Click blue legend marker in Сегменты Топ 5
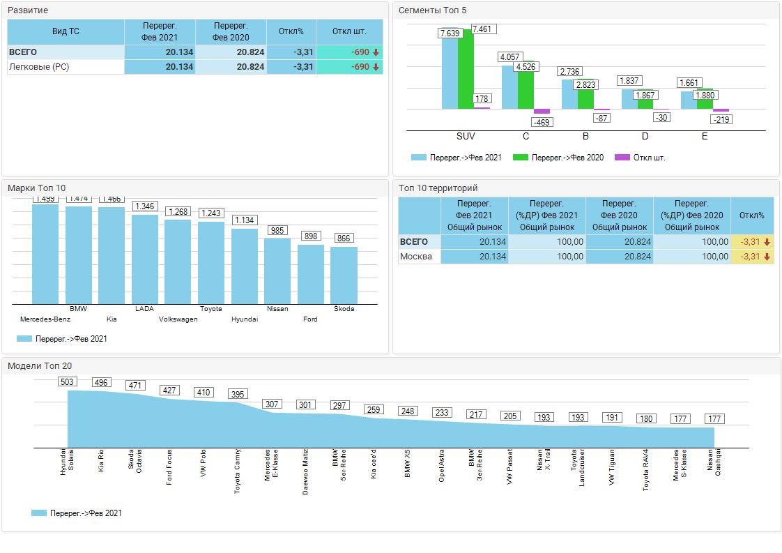Screen dimensions: 782x553 (418, 158)
